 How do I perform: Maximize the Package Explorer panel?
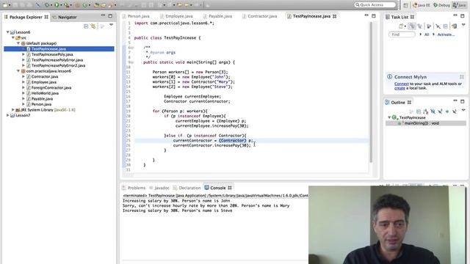point(110,16)
